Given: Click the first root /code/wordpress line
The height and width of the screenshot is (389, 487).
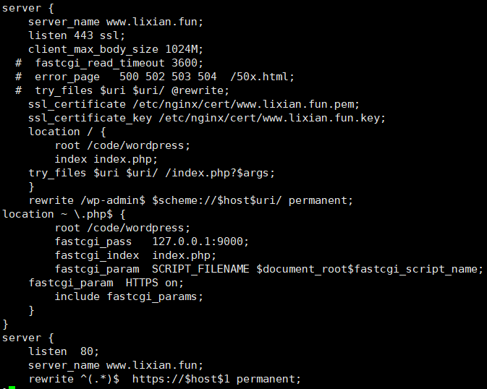Looking at the screenshot, I should pyautogui.click(x=122, y=145).
